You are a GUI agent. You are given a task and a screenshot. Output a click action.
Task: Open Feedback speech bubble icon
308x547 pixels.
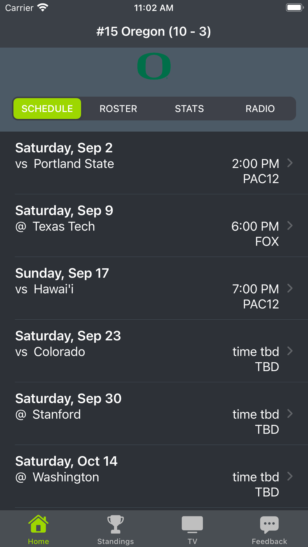point(269,524)
